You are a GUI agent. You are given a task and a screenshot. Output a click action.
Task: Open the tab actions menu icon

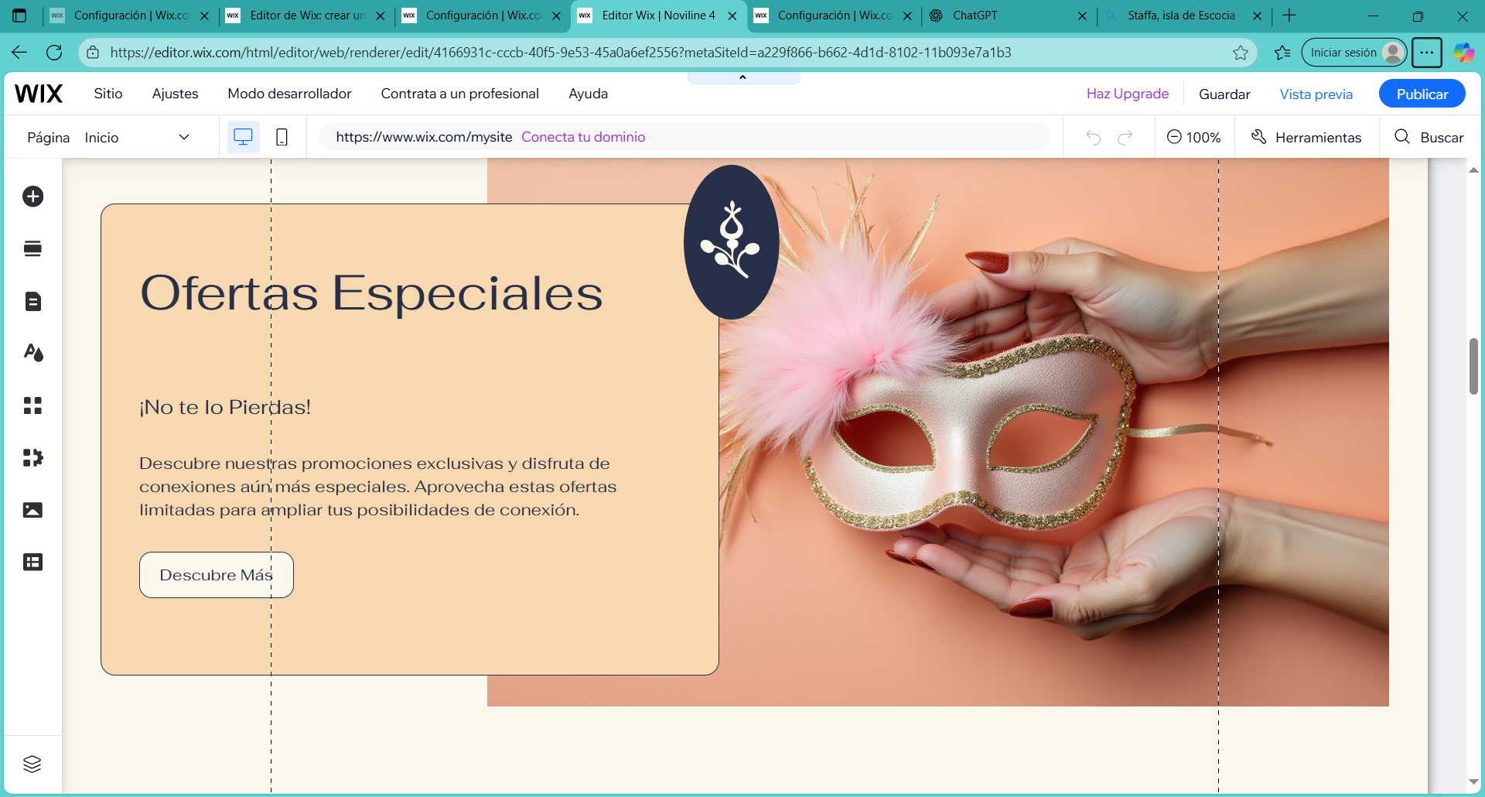(x=20, y=15)
